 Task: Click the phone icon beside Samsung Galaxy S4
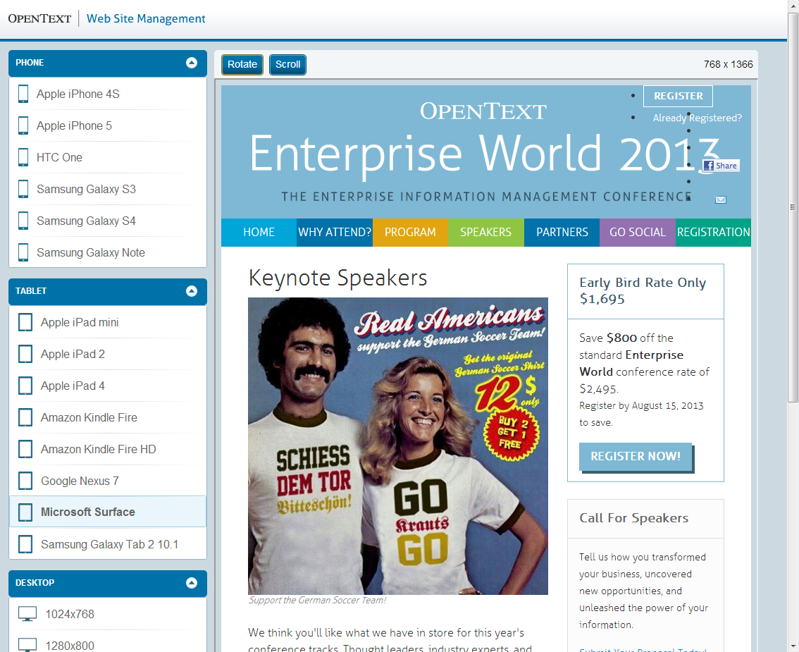point(23,221)
